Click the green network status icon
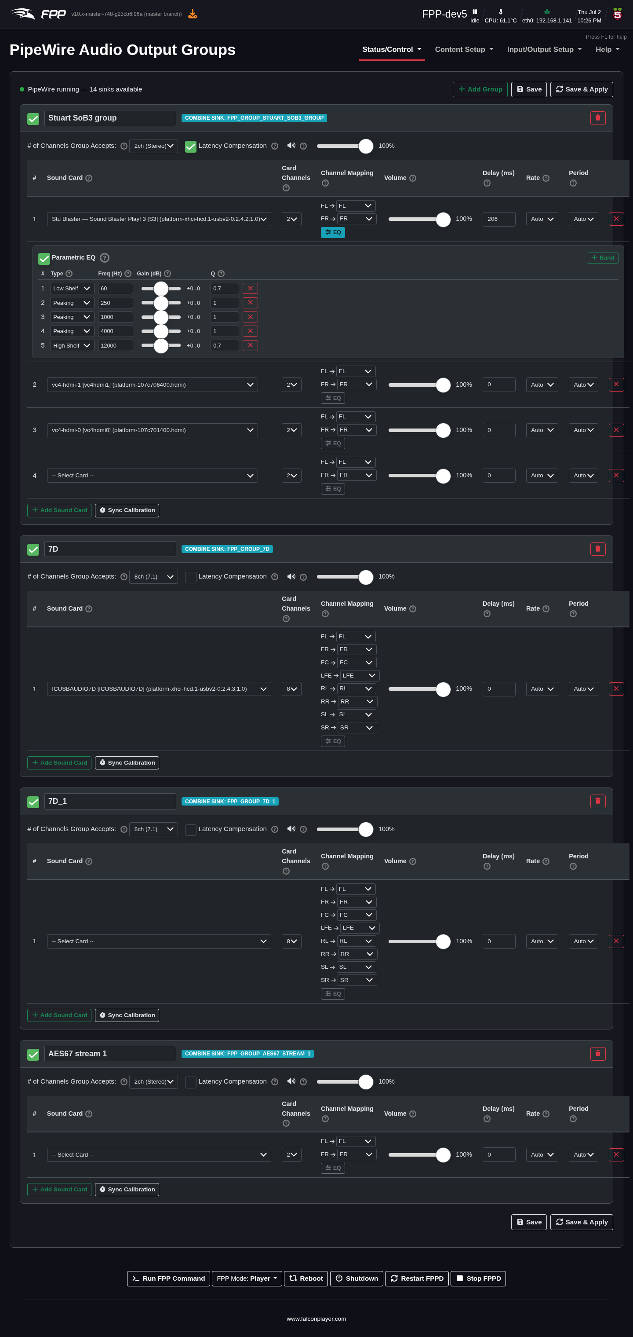 [546, 11]
